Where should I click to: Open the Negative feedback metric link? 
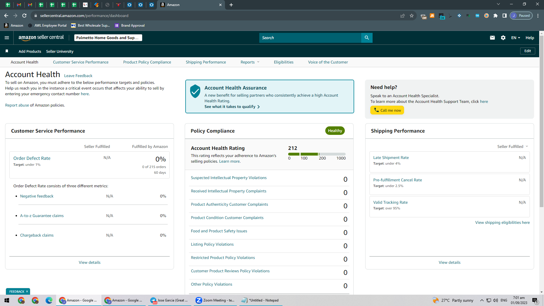pos(37,196)
